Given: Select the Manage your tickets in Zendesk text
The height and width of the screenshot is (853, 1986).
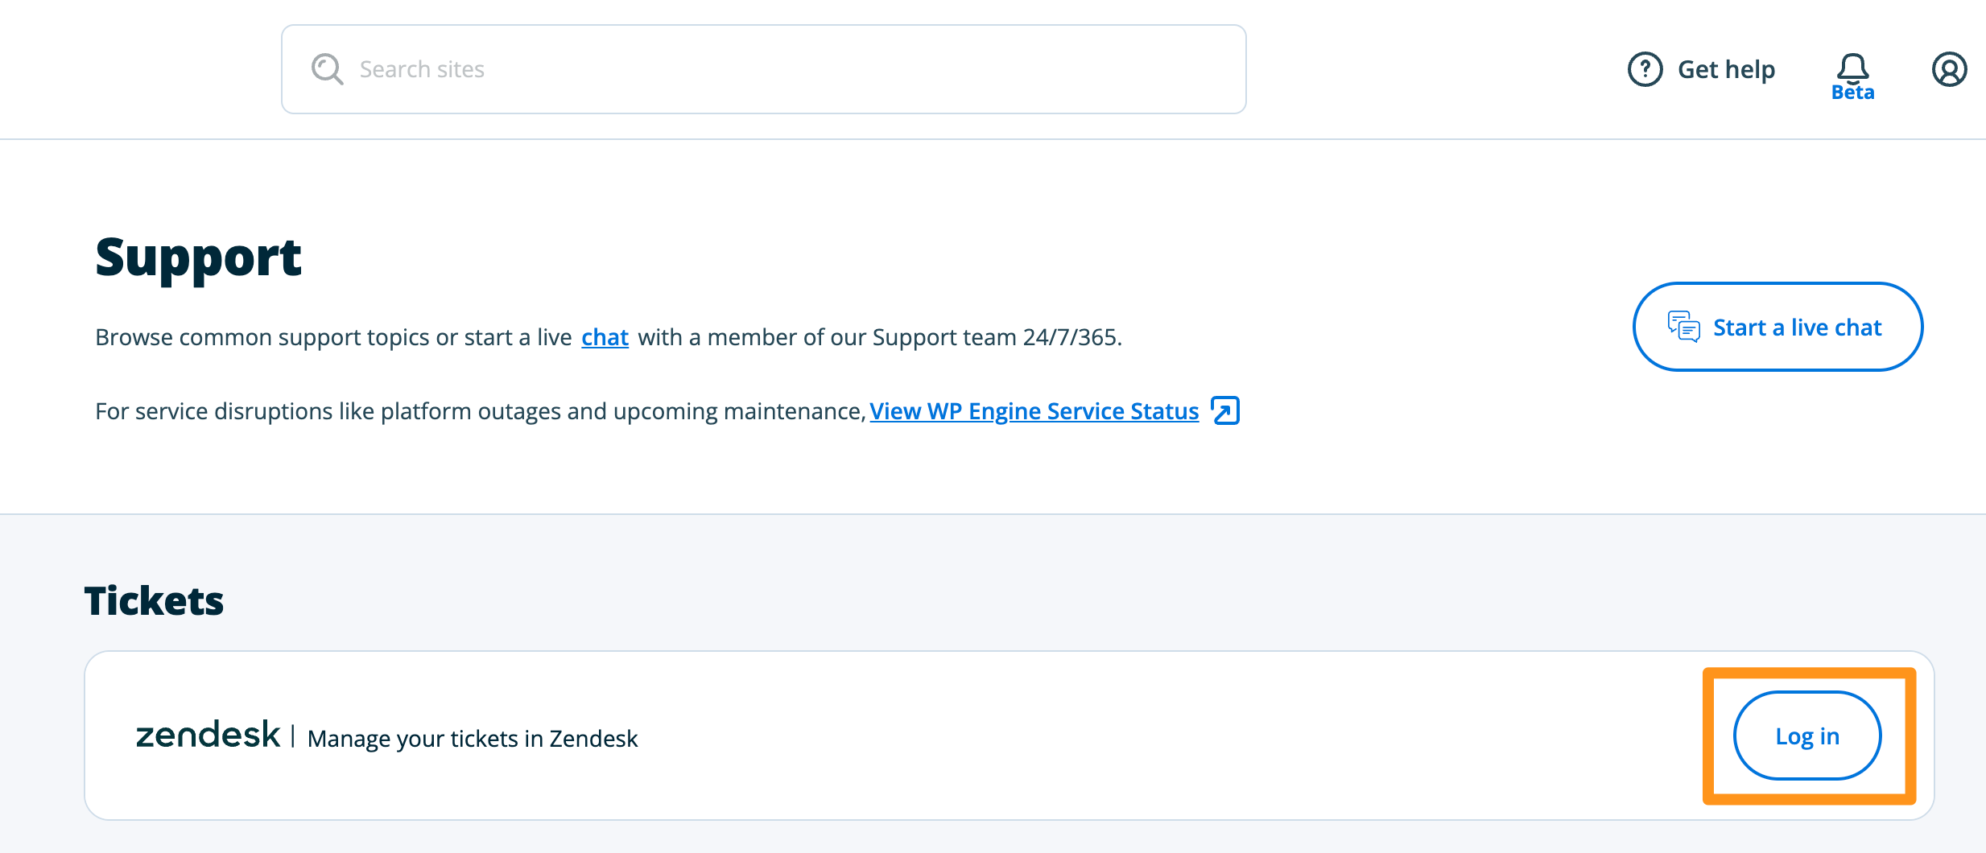Looking at the screenshot, I should pyautogui.click(x=473, y=739).
